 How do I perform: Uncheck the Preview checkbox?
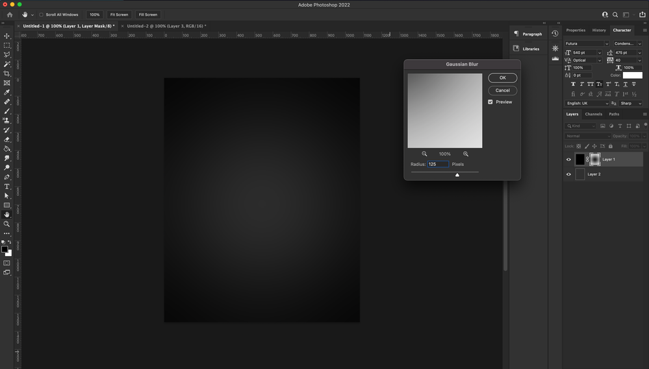(x=490, y=102)
